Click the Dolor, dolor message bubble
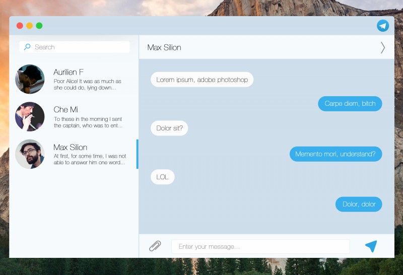Viewport: 403px width, 275px height. tap(359, 204)
